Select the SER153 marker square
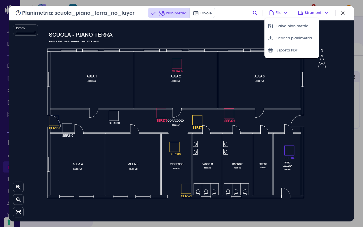The height and width of the screenshot is (227, 363). tap(54, 121)
